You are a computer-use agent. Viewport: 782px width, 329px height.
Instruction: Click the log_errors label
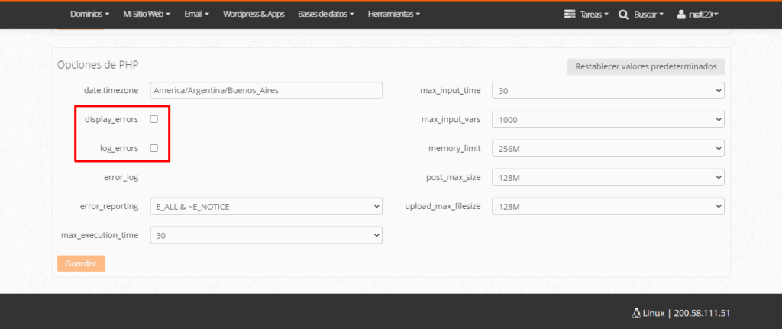click(x=119, y=149)
